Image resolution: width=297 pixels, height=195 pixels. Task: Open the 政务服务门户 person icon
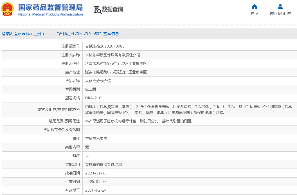tap(280, 7)
